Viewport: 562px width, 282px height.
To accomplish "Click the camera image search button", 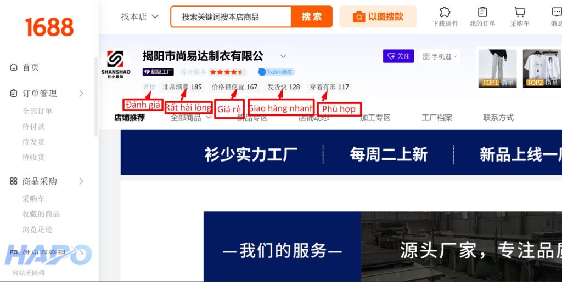I will tap(378, 17).
